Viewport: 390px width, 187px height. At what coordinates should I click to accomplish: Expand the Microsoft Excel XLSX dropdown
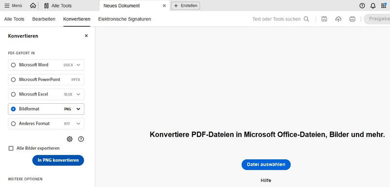[x=78, y=94]
